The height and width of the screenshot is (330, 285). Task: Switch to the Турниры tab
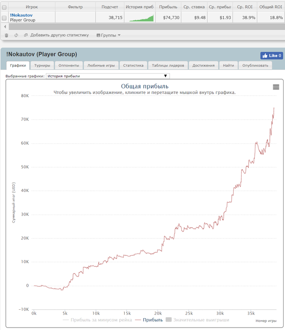42,66
